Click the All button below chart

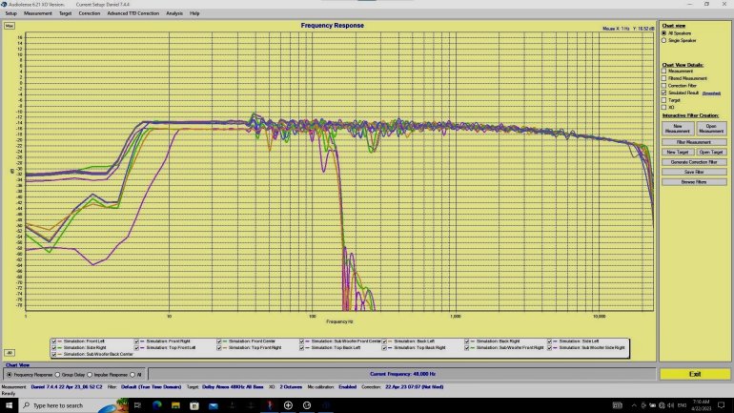(10, 352)
